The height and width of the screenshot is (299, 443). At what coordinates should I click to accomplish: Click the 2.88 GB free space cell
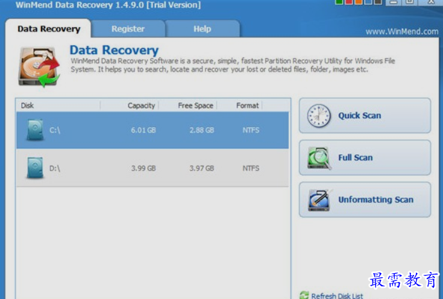[x=201, y=130]
